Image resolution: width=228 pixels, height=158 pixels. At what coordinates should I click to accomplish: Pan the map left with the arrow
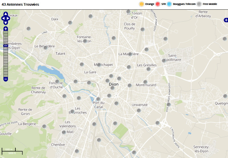3,18
